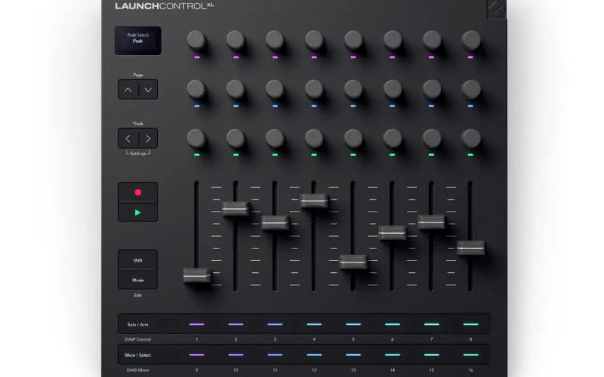
Task: Click the seventh blue-lit knob in the middle row
Action: click(x=432, y=89)
